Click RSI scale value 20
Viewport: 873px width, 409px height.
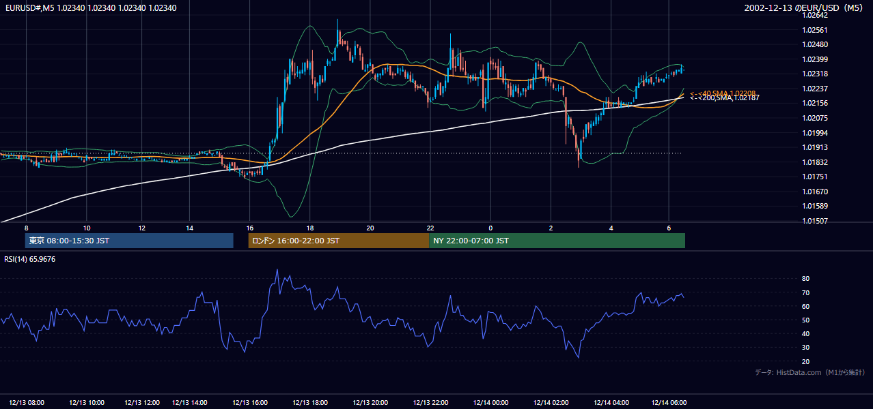click(x=805, y=361)
